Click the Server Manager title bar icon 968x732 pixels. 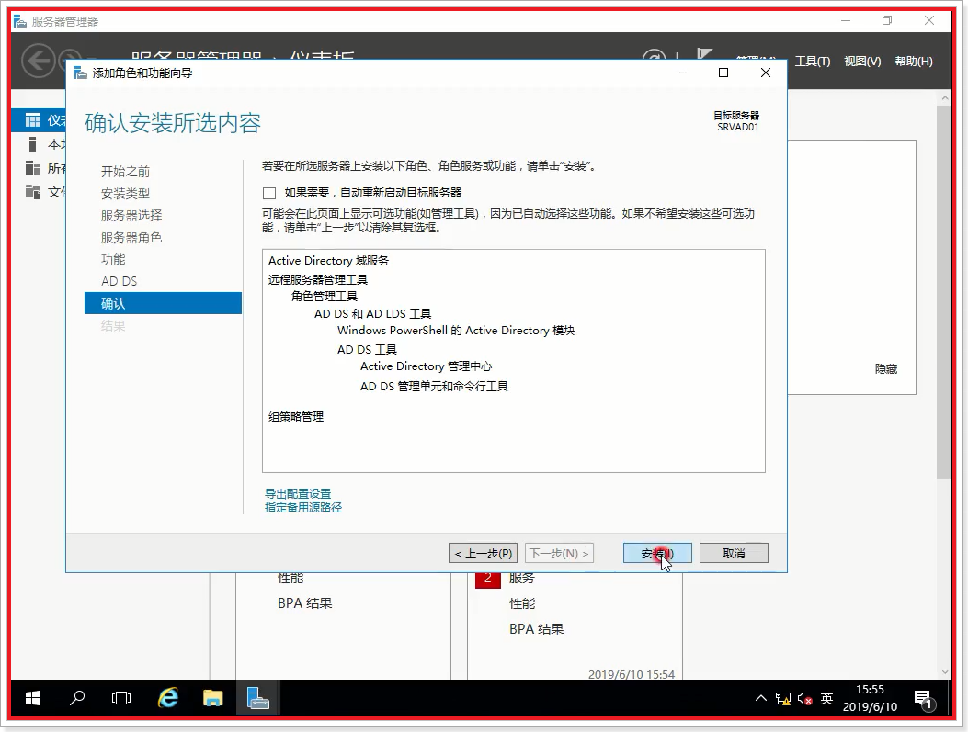click(20, 22)
